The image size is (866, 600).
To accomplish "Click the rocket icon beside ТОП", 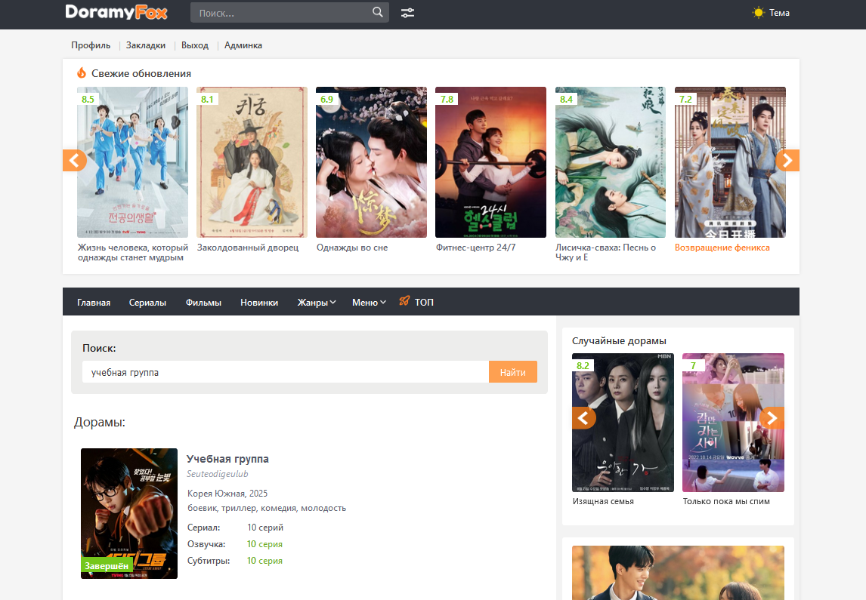I will [404, 300].
